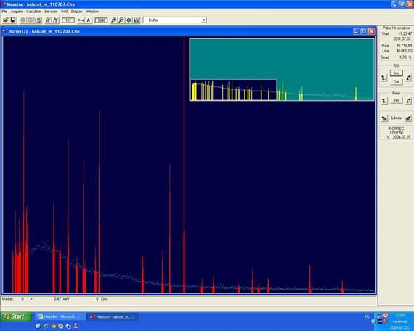
Task: Go to next Peak icon
Action: point(408,101)
